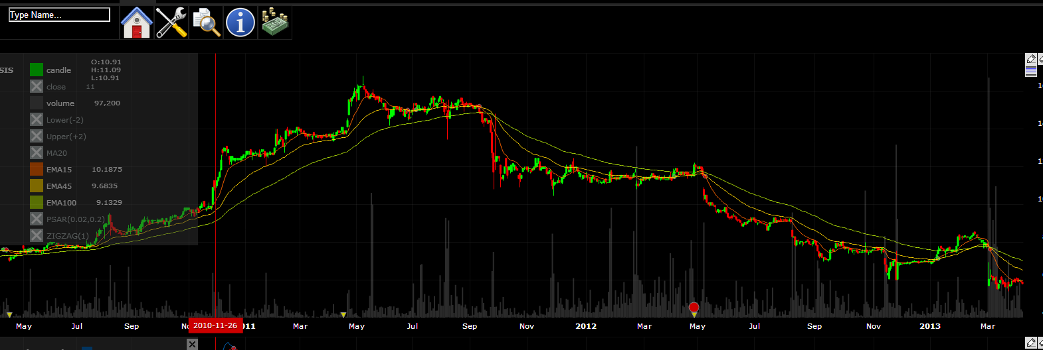Click the EMA15 orange color swatch
Image resolution: width=1043 pixels, height=350 pixels.
(37, 169)
